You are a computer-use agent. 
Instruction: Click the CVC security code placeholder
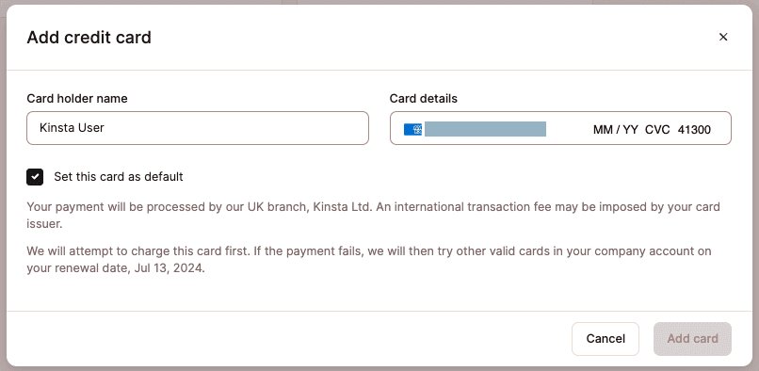(x=657, y=130)
